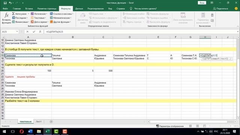Open Logical (Логические) functions list
Viewport: 240px width, 135px height.
tap(39, 14)
